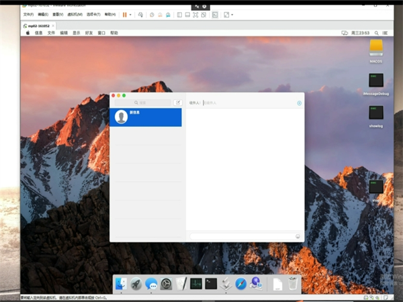Screen dimensions: 403x302
Task: Open the 文件 menu in macOS menu bar
Action: click(51, 32)
